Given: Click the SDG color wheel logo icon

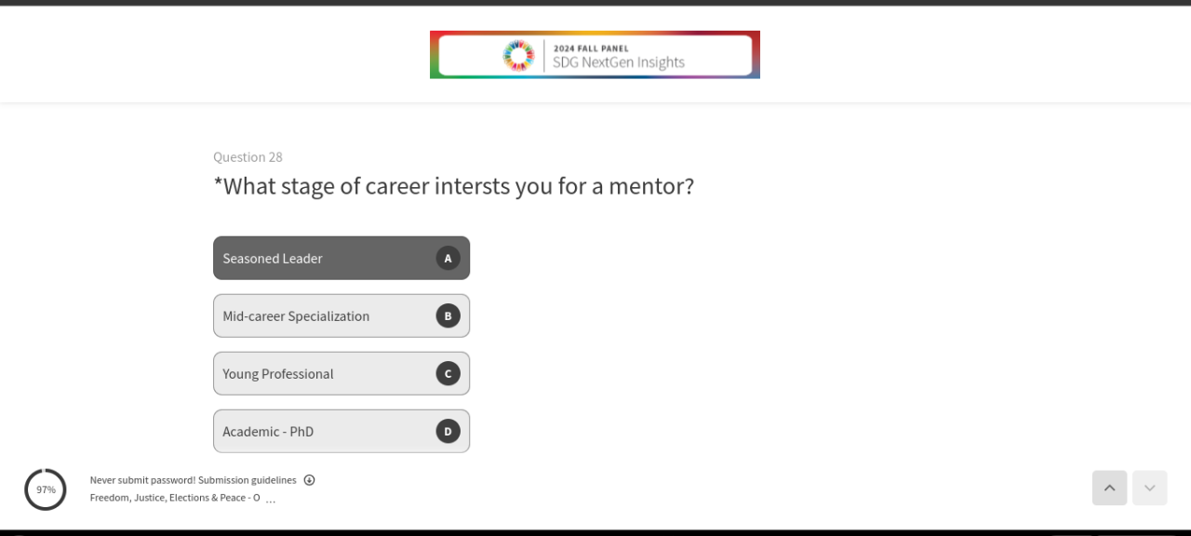Looking at the screenshot, I should (518, 55).
